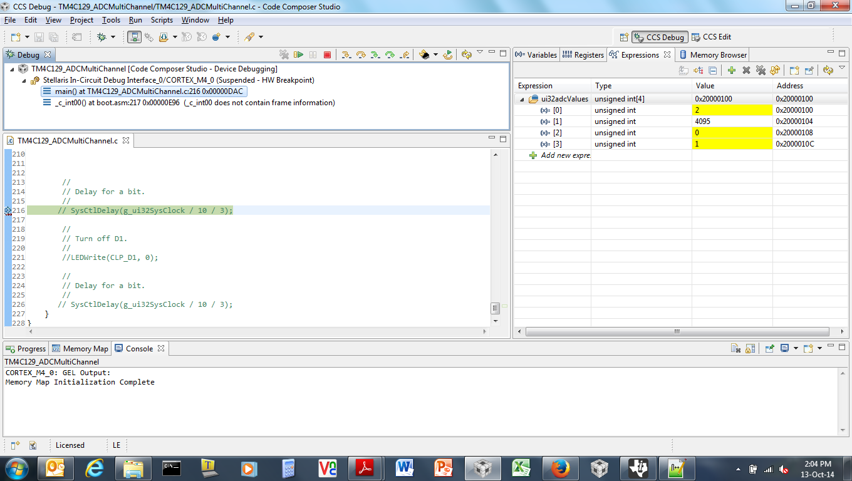Toggle Scroll Lock in the Console view
The width and height of the screenshot is (852, 481).
(x=751, y=348)
